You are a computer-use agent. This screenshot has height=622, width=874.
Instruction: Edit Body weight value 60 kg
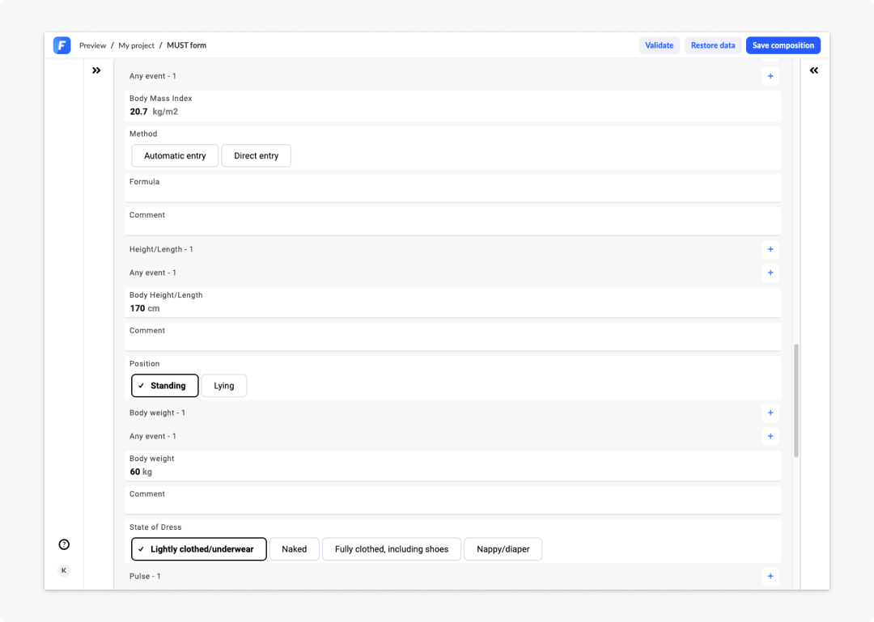(x=141, y=472)
